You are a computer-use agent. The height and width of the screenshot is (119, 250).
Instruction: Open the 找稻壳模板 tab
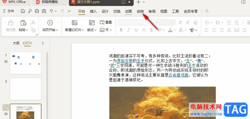coord(50,2)
